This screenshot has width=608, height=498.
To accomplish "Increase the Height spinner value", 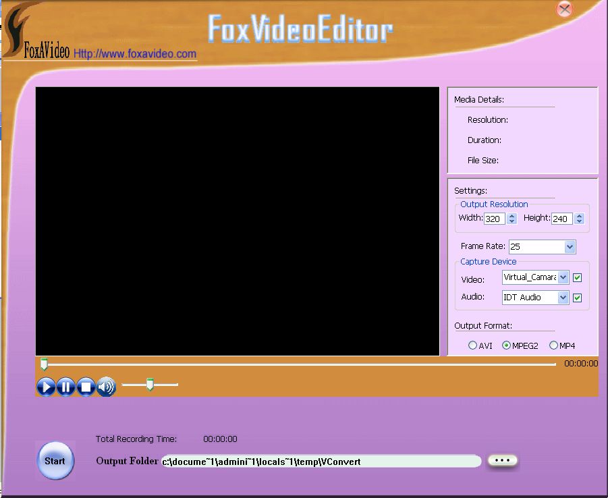I will coord(579,216).
